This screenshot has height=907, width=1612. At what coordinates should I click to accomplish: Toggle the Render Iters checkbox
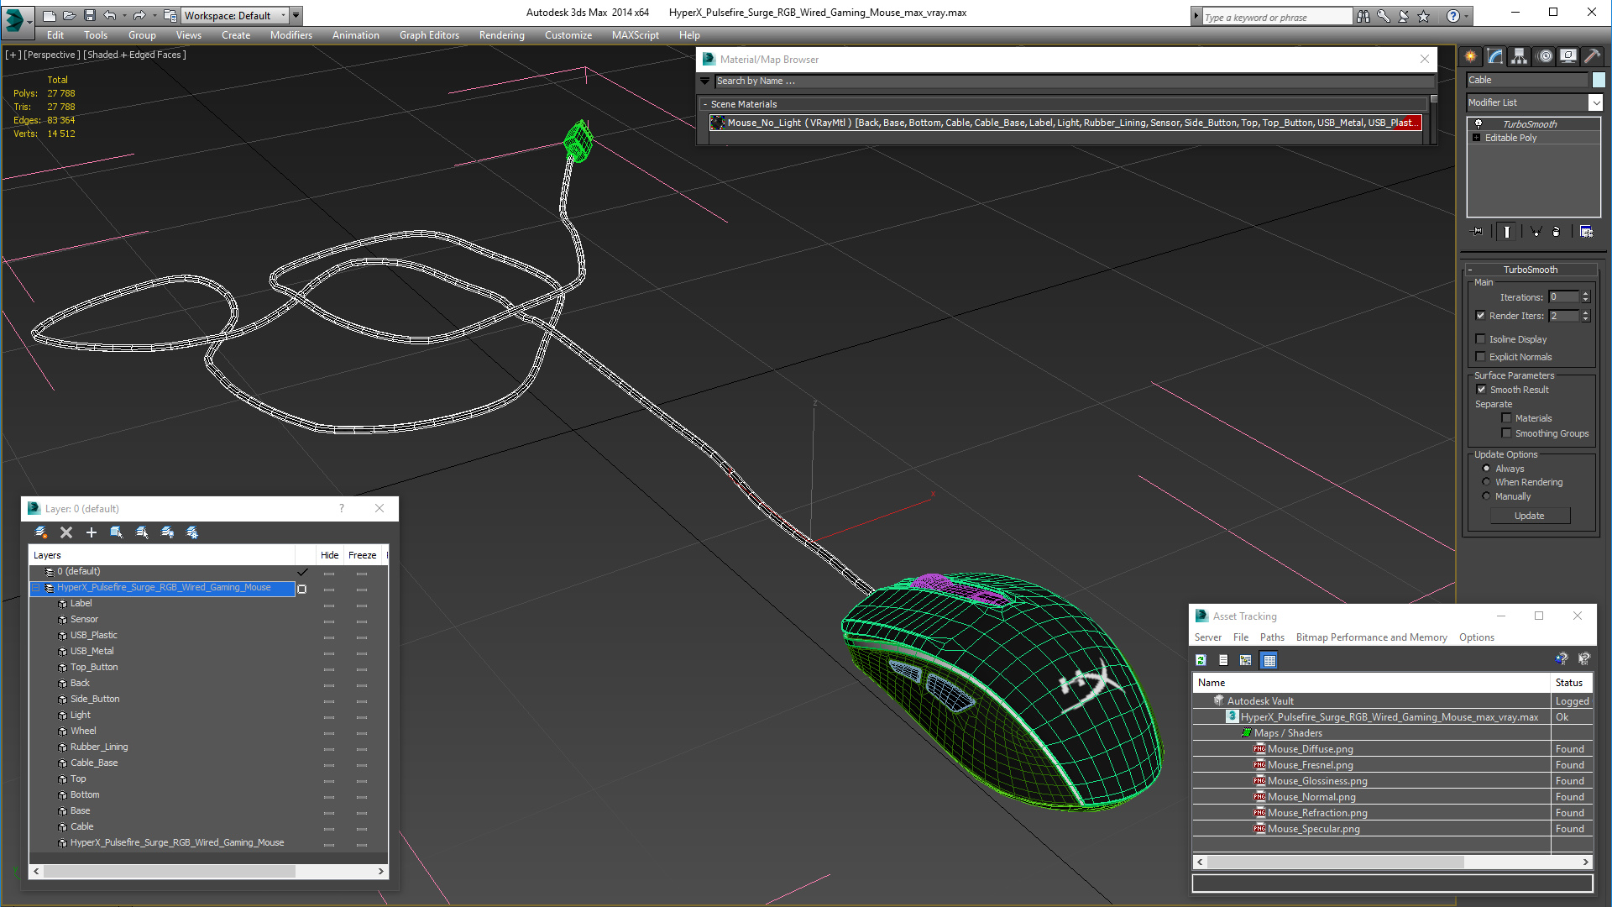point(1481,316)
